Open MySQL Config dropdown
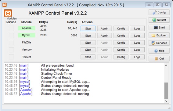This screenshot has width=173, height=111. coord(121,36)
